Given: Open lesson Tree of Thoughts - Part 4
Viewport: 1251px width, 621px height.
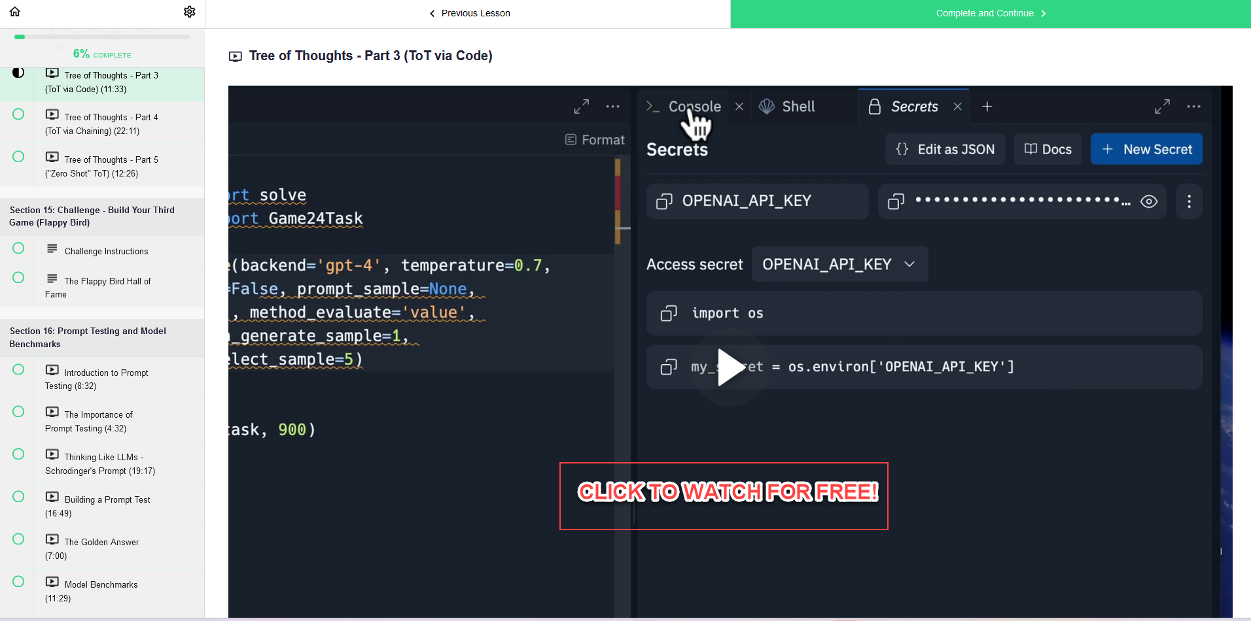Looking at the screenshot, I should pyautogui.click(x=102, y=124).
